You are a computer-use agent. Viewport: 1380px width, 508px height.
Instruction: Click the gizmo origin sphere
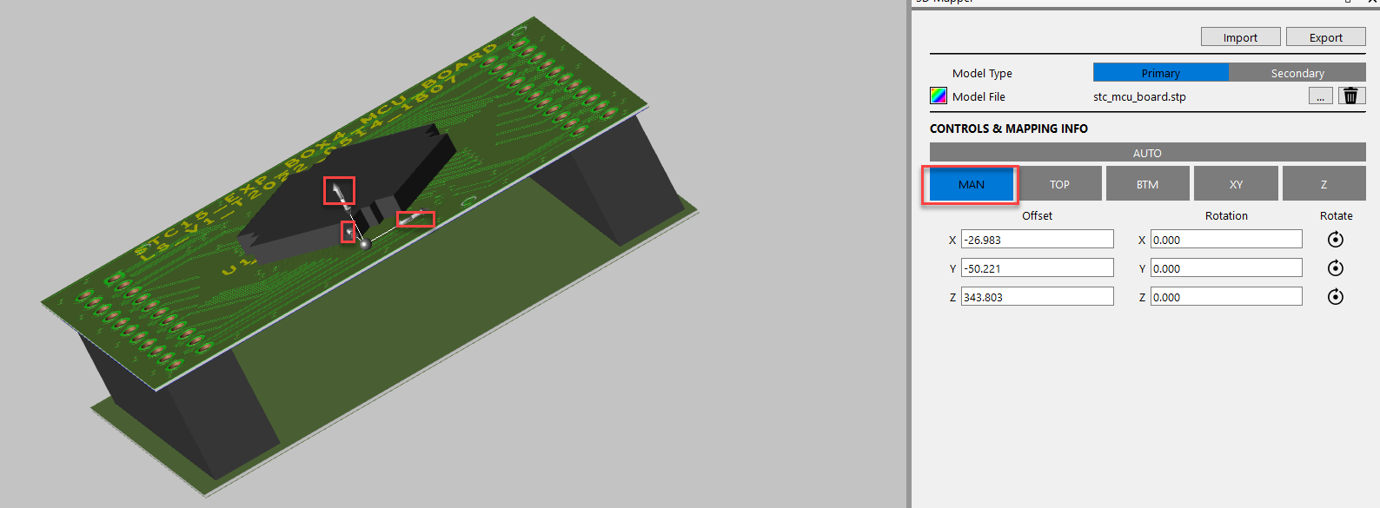click(365, 244)
